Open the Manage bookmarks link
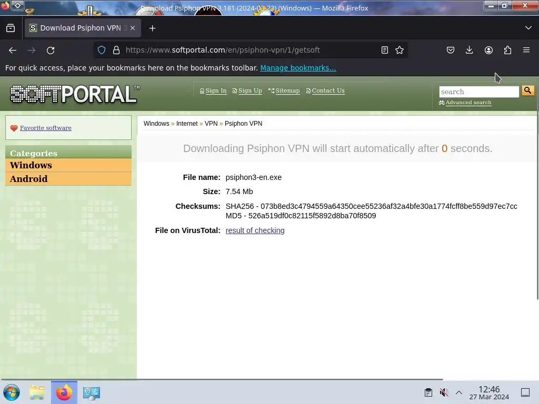The image size is (539, 404). (x=298, y=68)
